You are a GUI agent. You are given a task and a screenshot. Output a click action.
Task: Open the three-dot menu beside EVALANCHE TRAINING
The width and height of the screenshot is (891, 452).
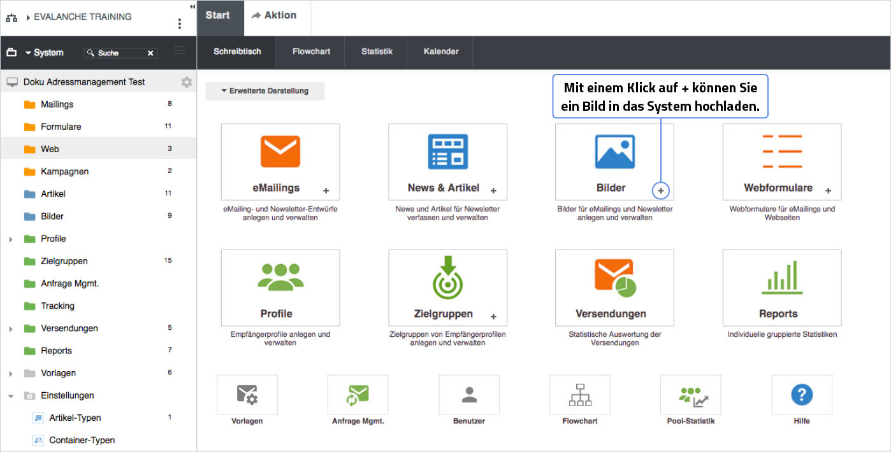pyautogui.click(x=180, y=24)
